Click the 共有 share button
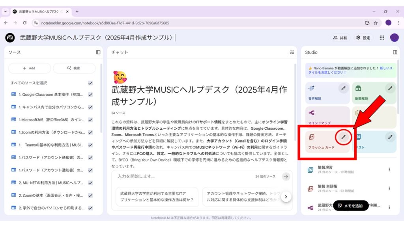The width and height of the screenshot is (404, 227). click(340, 38)
